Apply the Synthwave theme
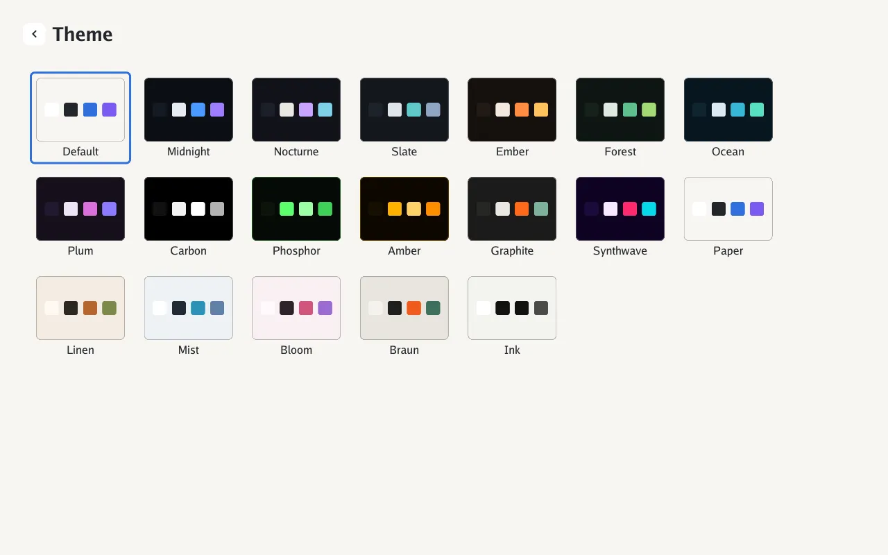The image size is (888, 555). 620,217
